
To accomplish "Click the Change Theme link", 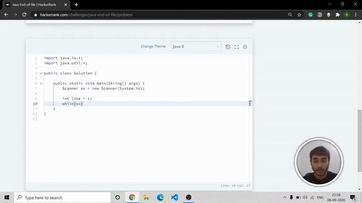I will 153,46.
